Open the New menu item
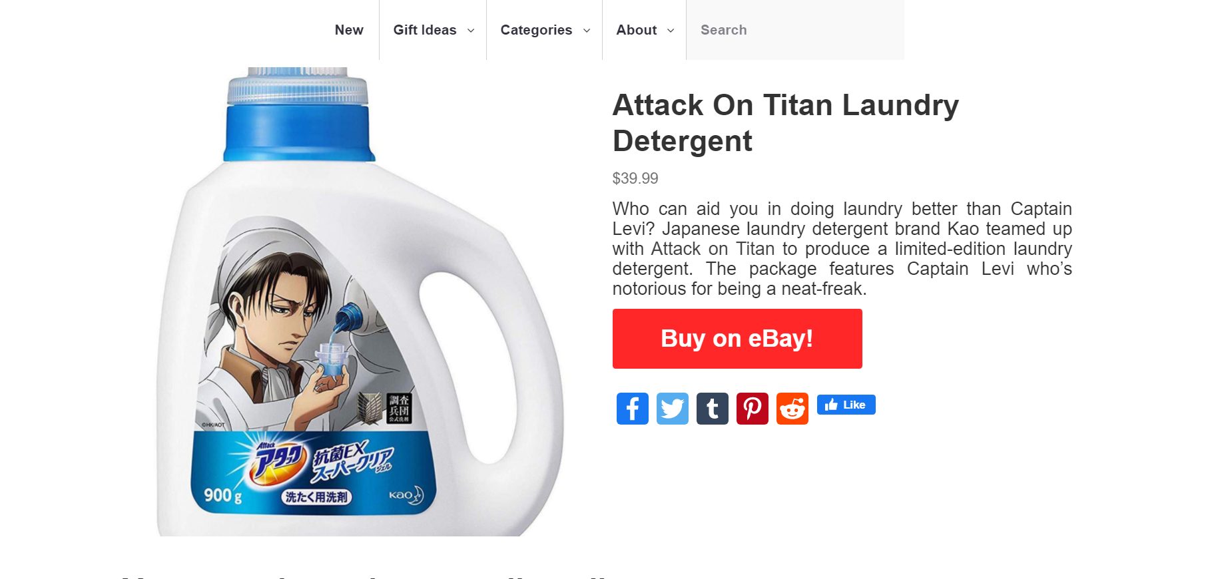 [x=349, y=30]
